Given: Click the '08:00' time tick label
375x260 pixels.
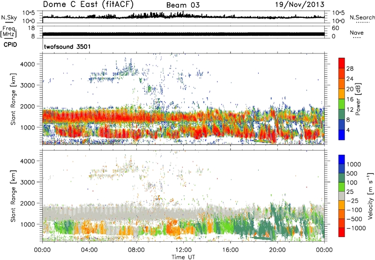Looking at the screenshot, I should pos(136,250).
